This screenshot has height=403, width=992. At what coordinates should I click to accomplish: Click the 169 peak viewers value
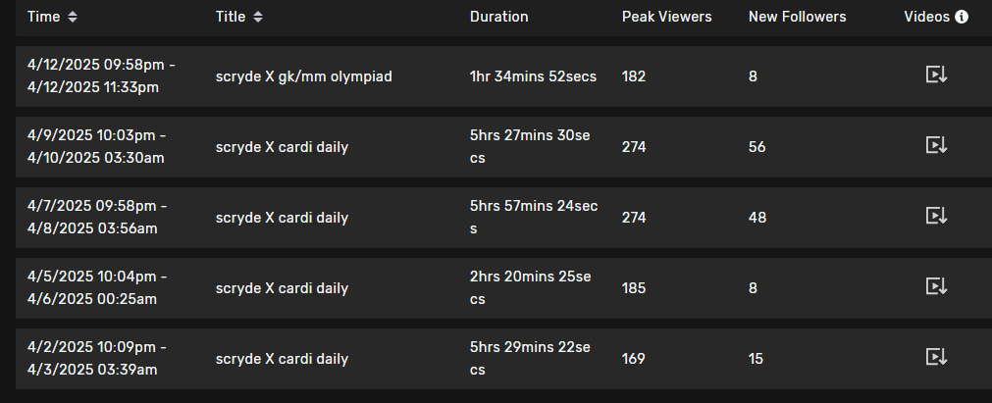634,359
